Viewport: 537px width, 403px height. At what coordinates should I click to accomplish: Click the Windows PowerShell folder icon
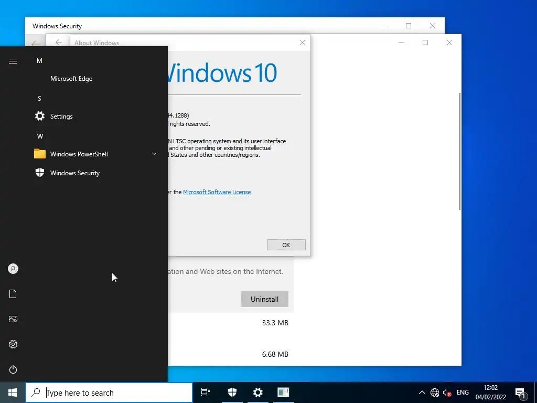[40, 154]
